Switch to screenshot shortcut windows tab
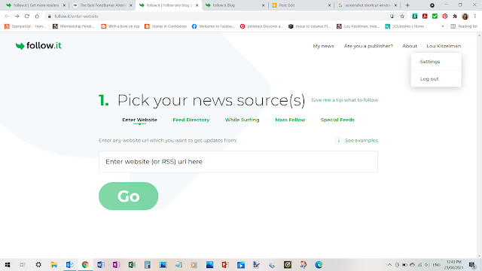 pos(367,5)
